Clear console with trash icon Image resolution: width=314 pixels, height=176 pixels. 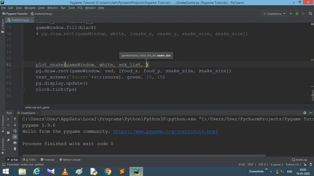(15, 149)
